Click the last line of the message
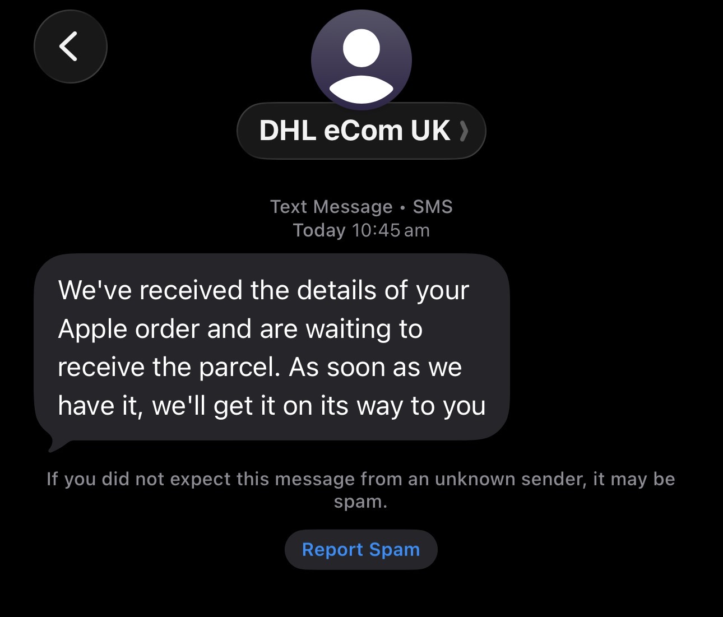This screenshot has width=723, height=617. pos(272,406)
